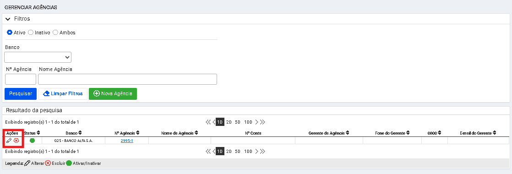Click the Nova Agência button
Screen dimensions: 512x174
coord(113,94)
